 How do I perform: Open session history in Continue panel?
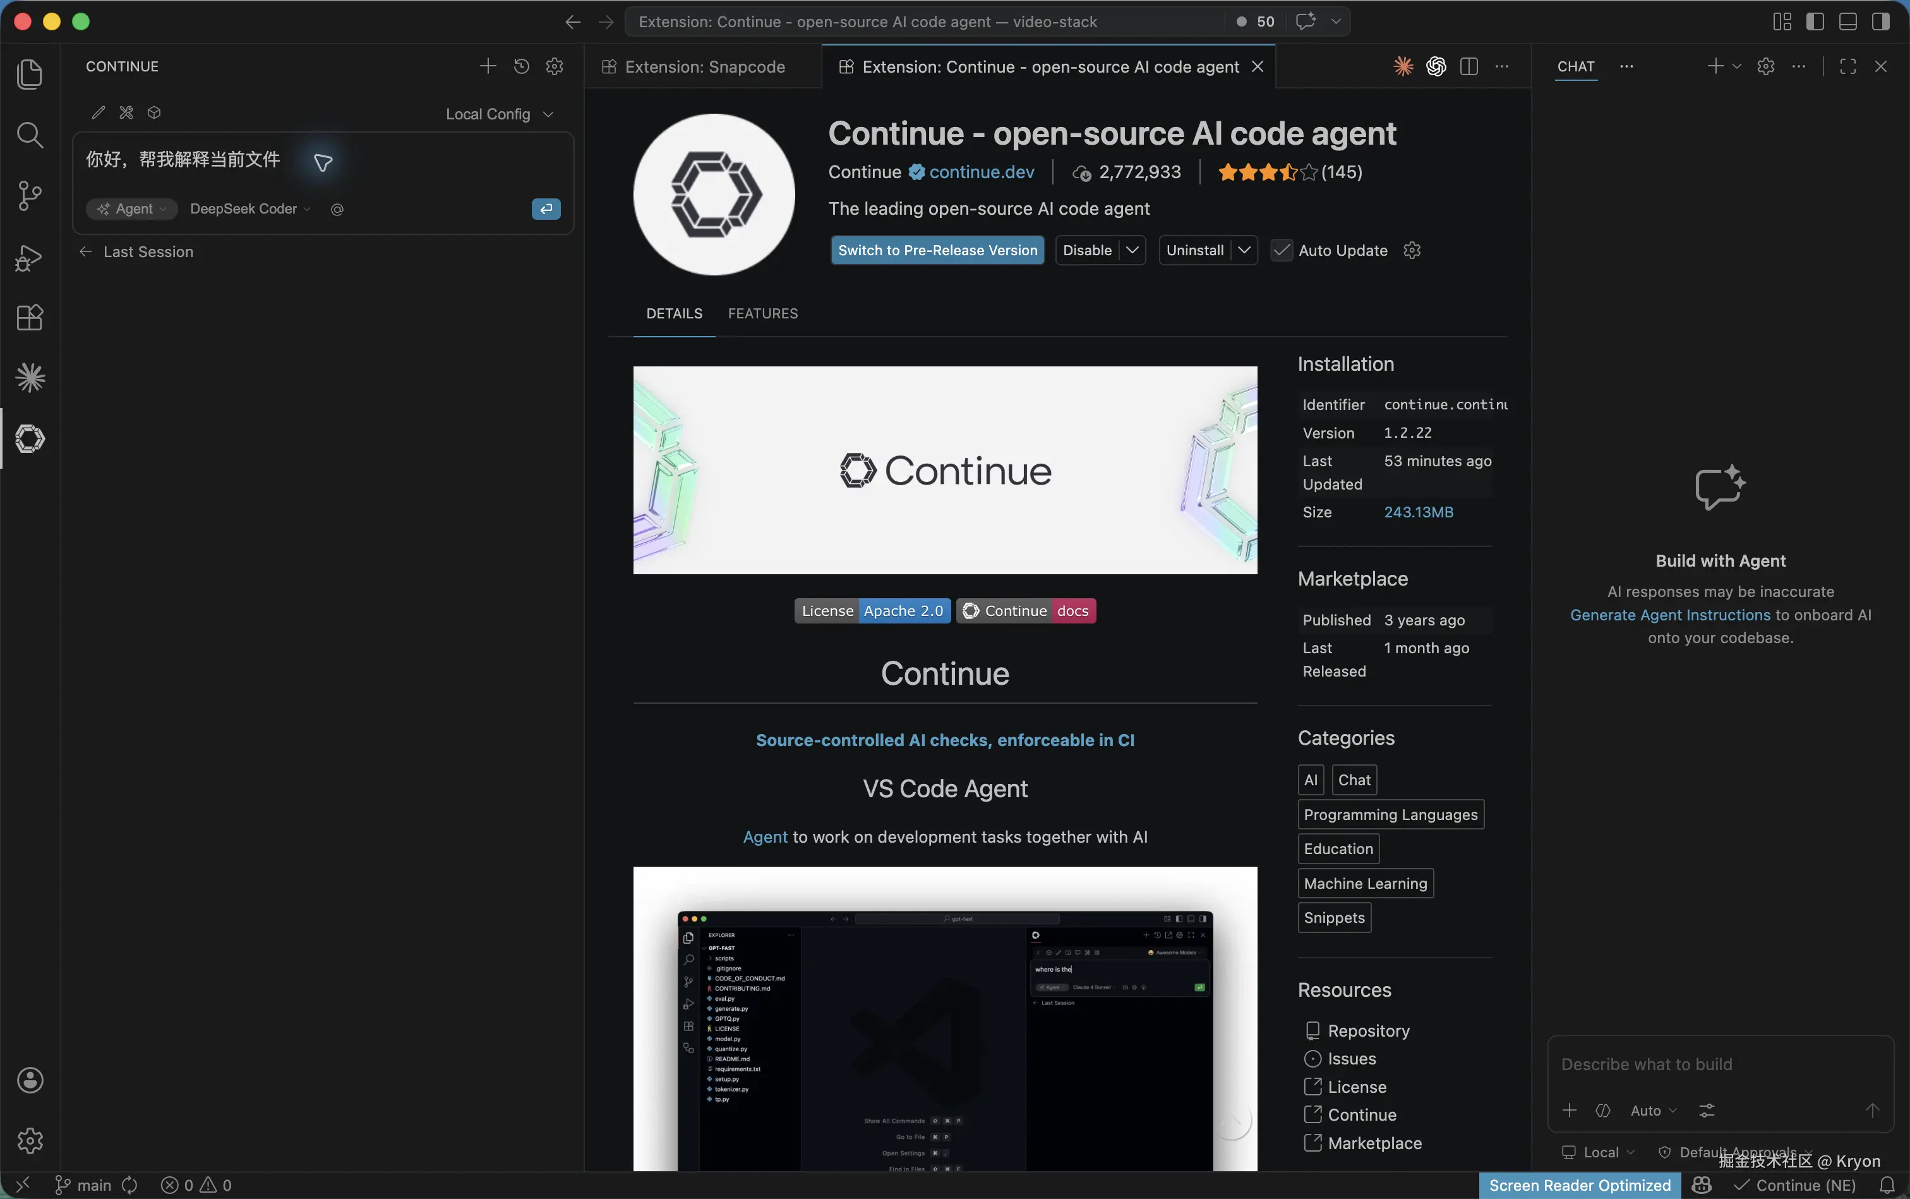pyautogui.click(x=521, y=66)
